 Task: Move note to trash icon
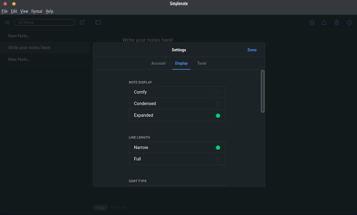(337, 22)
